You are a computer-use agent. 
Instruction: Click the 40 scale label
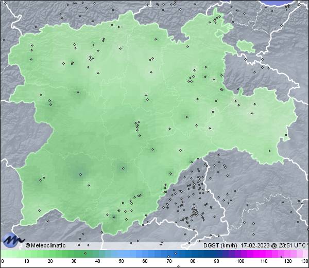pos(97,261)
